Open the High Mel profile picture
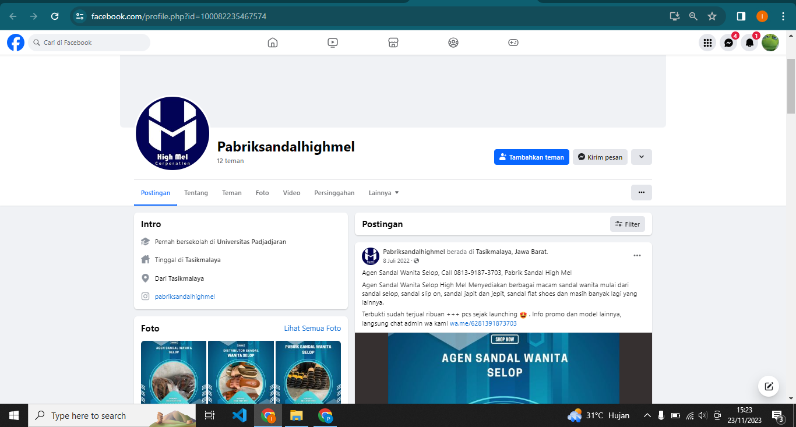 click(x=172, y=133)
